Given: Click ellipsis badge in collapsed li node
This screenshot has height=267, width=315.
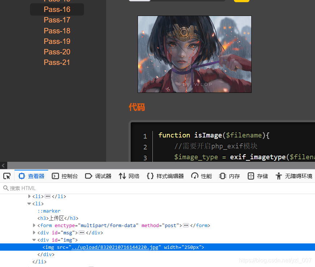Looking at the screenshot, I should (x=47, y=196).
